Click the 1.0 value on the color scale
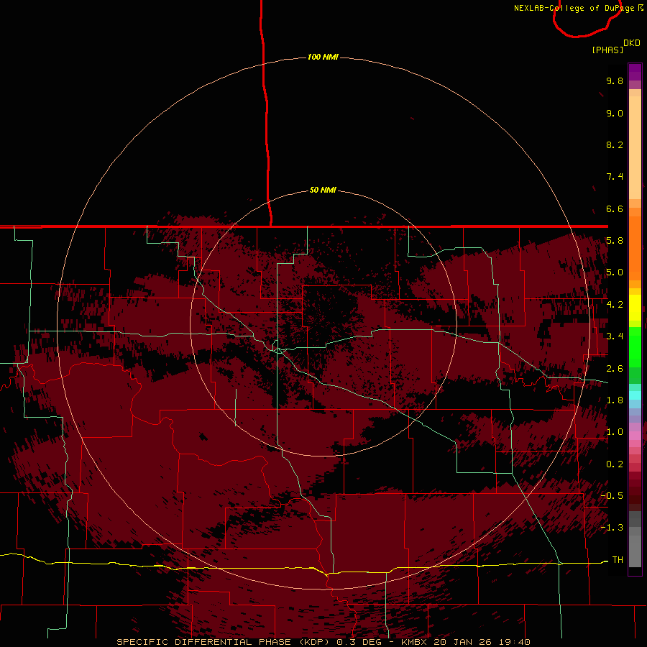647x647 pixels. pos(615,432)
